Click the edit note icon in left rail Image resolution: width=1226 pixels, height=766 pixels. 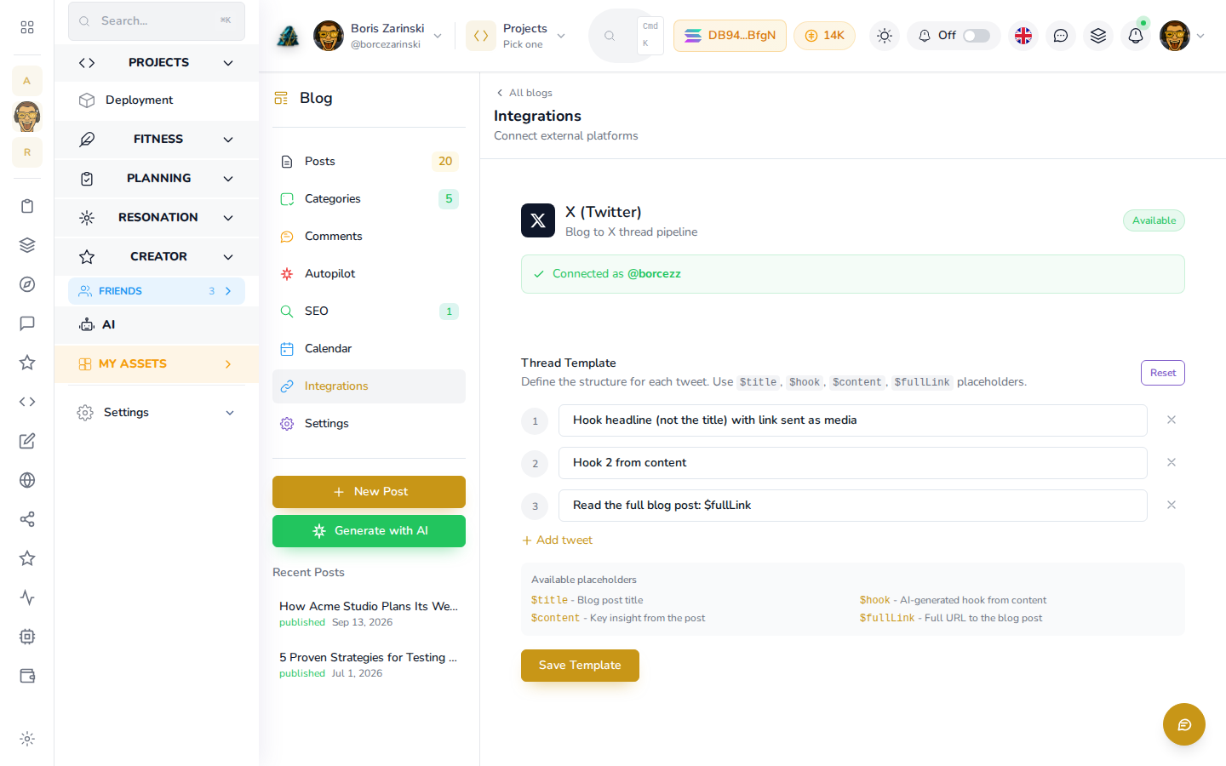[27, 441]
